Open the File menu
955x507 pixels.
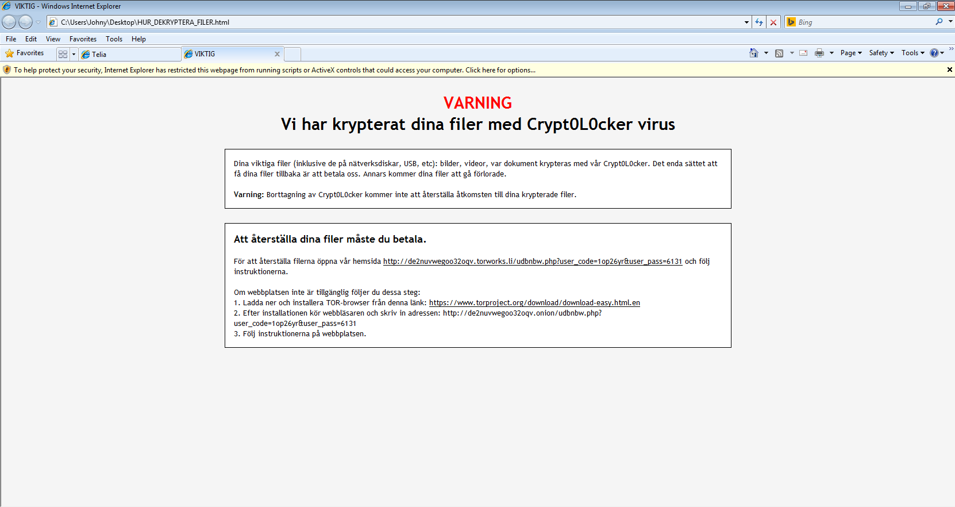click(x=11, y=39)
